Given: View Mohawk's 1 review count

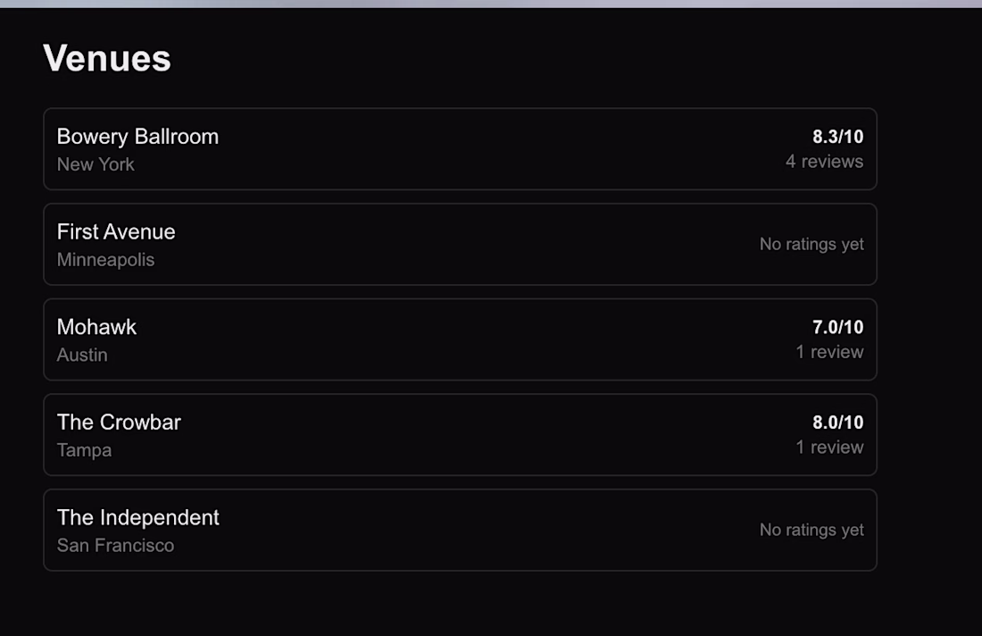Looking at the screenshot, I should [x=829, y=352].
